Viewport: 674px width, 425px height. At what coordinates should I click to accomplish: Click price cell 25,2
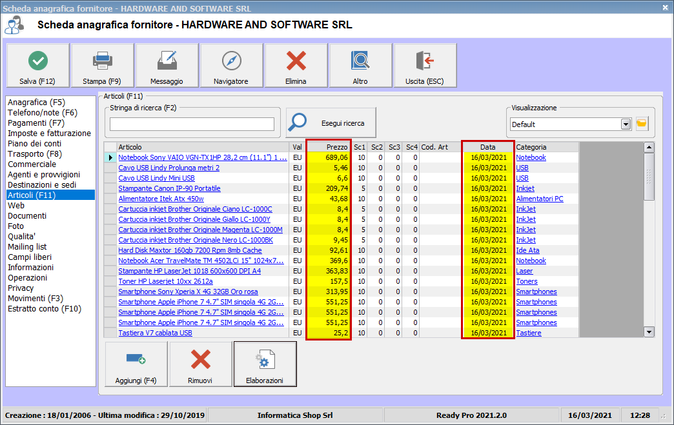point(329,333)
